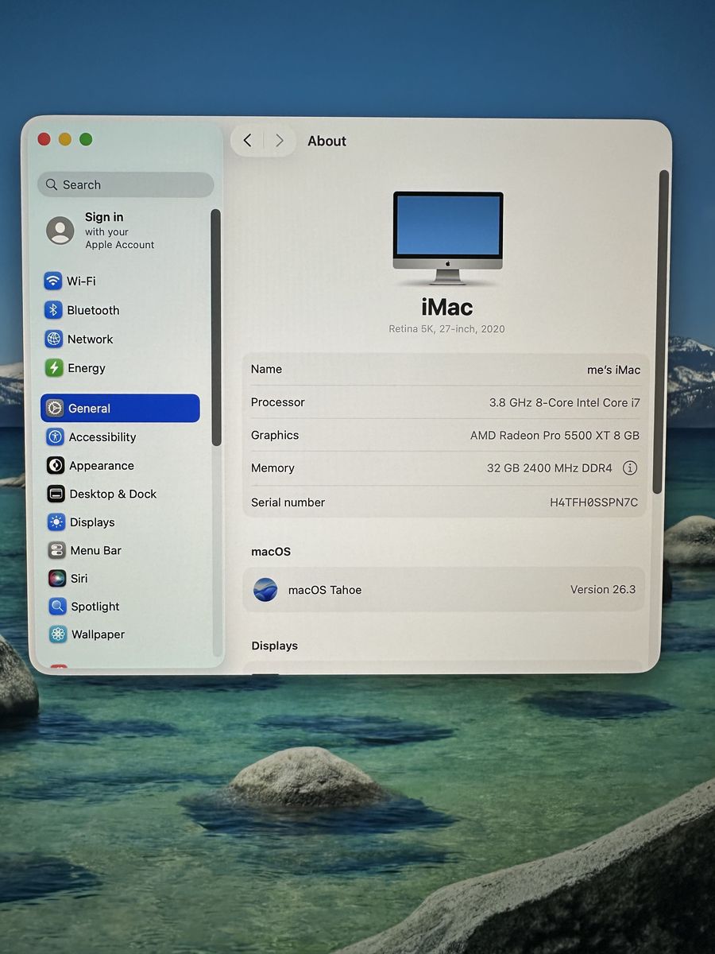Select Wallpaper in the sidebar
Image resolution: width=715 pixels, height=954 pixels.
(x=98, y=634)
